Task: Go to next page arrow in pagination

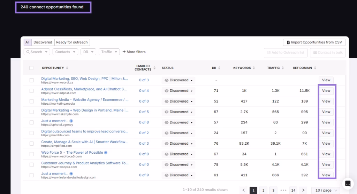Action: (303, 190)
